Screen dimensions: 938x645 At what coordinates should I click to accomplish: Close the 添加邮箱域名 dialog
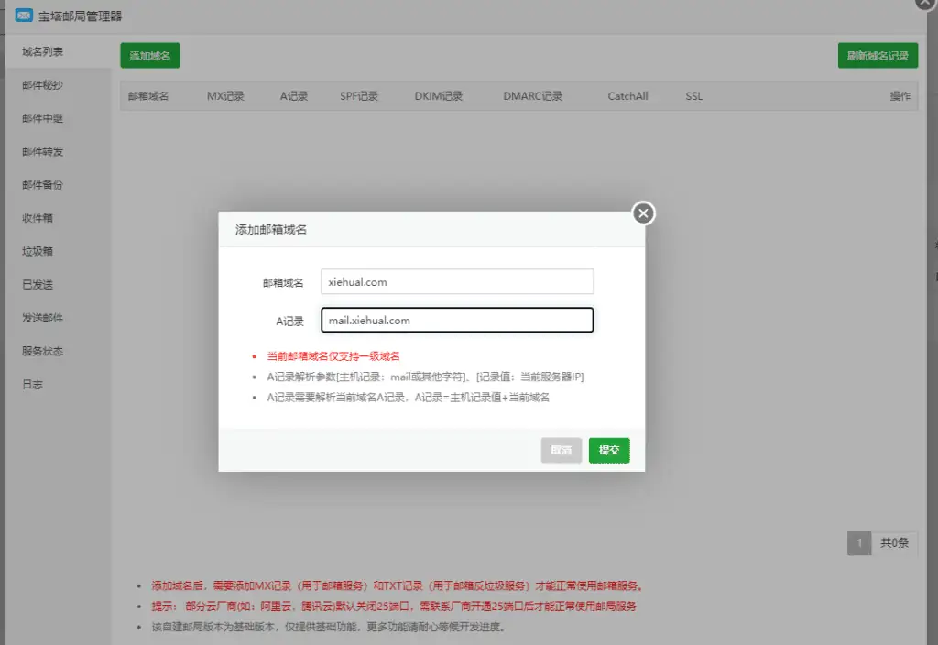click(x=642, y=213)
